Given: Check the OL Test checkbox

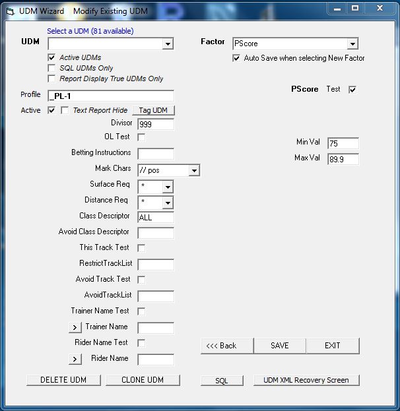Looking at the screenshot, I should 141,137.
